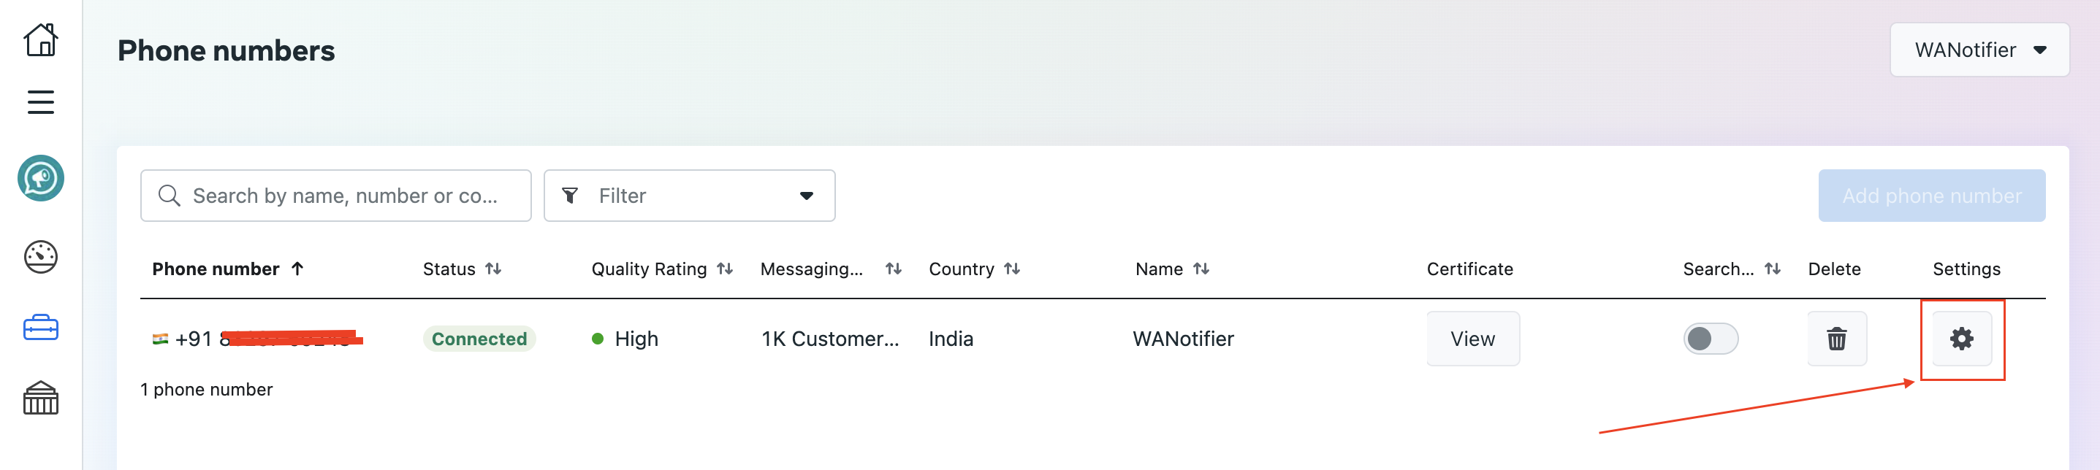Toggle the Search visibility switch
Viewport: 2100px width, 470px height.
point(1710,338)
